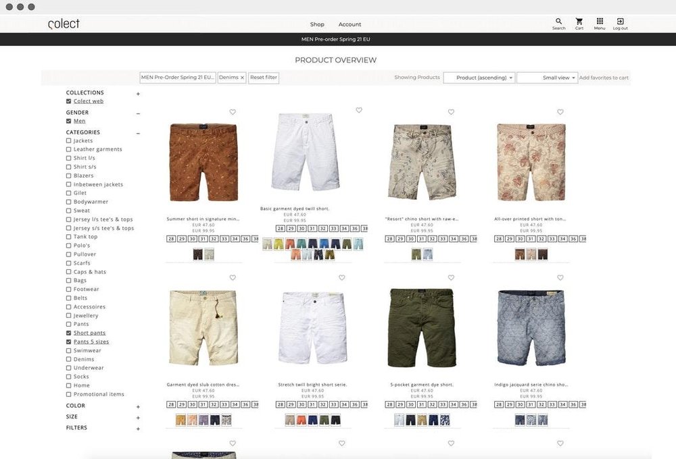Open the Small view dropdown
This screenshot has height=459, width=676.
[547, 77]
